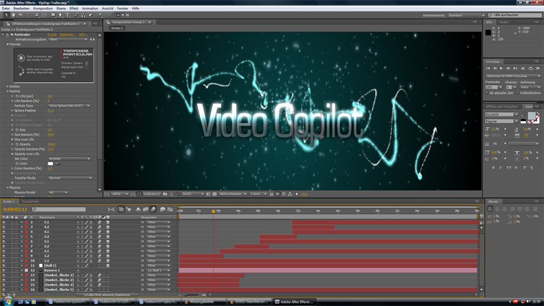Screen dimensions: 544x306
Task: Click the Info link for Particular
Action: tap(83, 35)
